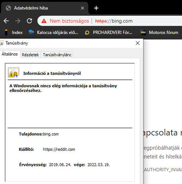Select the Adatvédelmi hiba browser tab

pos(45,8)
